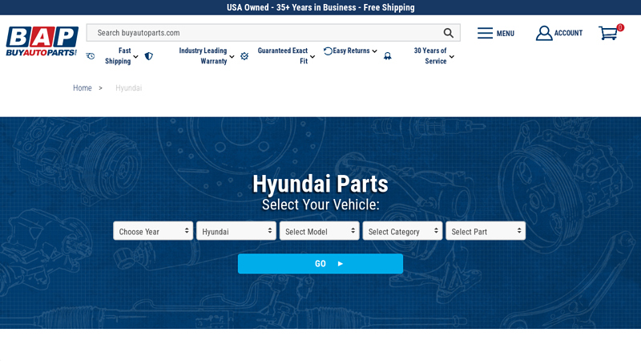Click the GO button
The height and width of the screenshot is (361, 641).
point(320,264)
